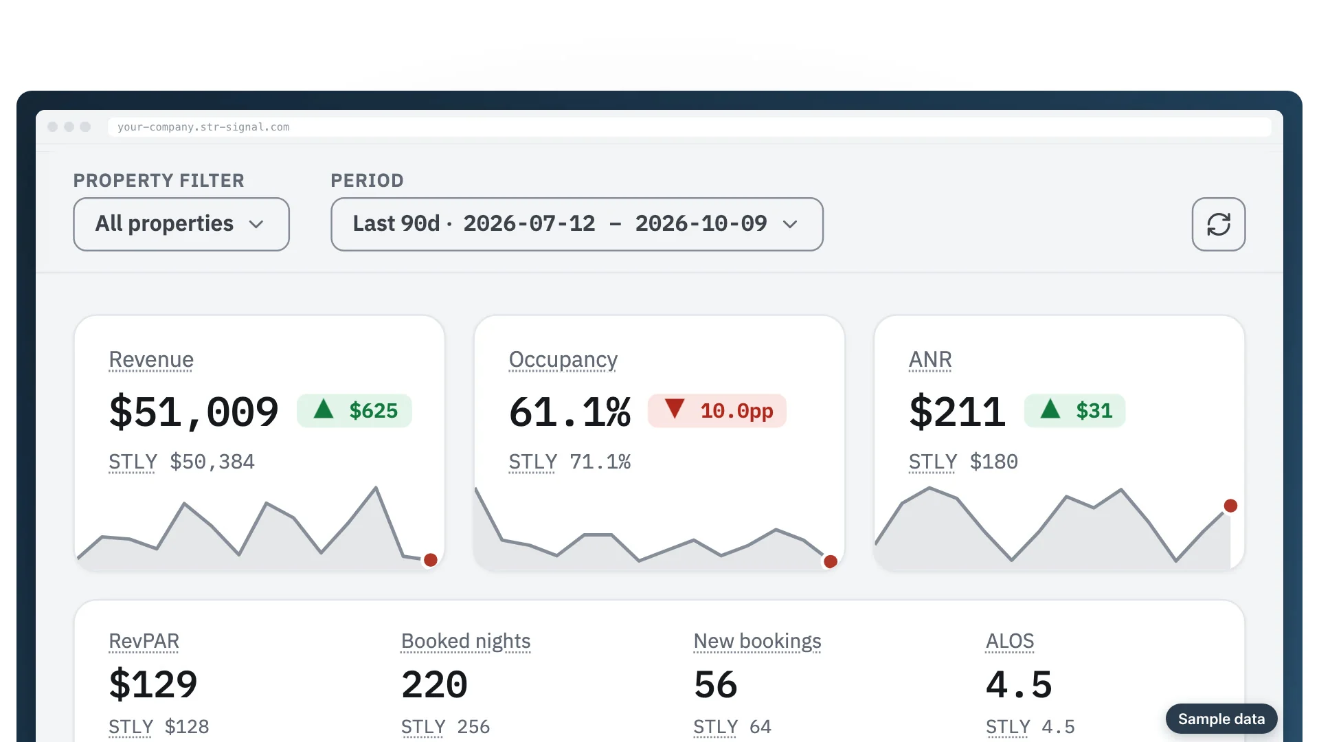Click the ALOS metric label
Viewport: 1319px width, 742px height.
pos(1009,641)
